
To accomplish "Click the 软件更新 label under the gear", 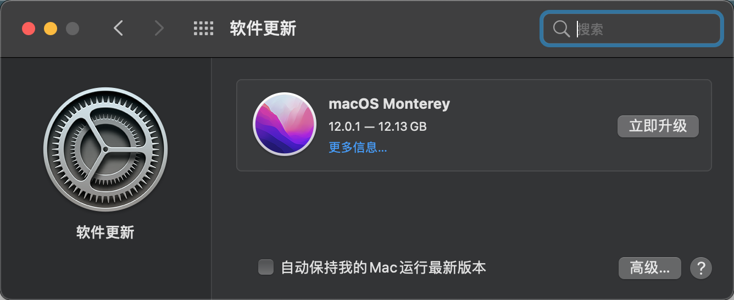I will 105,232.
